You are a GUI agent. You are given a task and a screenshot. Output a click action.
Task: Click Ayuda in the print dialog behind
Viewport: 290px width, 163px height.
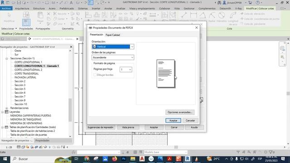(194, 127)
